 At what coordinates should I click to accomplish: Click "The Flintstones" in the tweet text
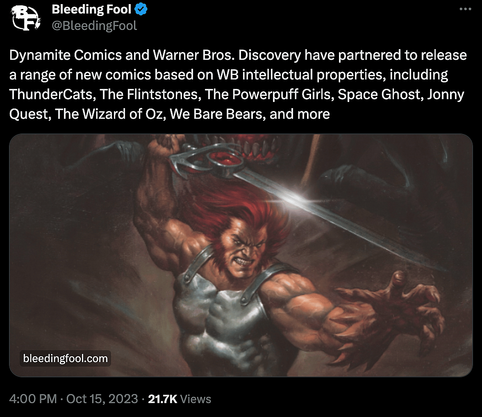[x=149, y=94]
